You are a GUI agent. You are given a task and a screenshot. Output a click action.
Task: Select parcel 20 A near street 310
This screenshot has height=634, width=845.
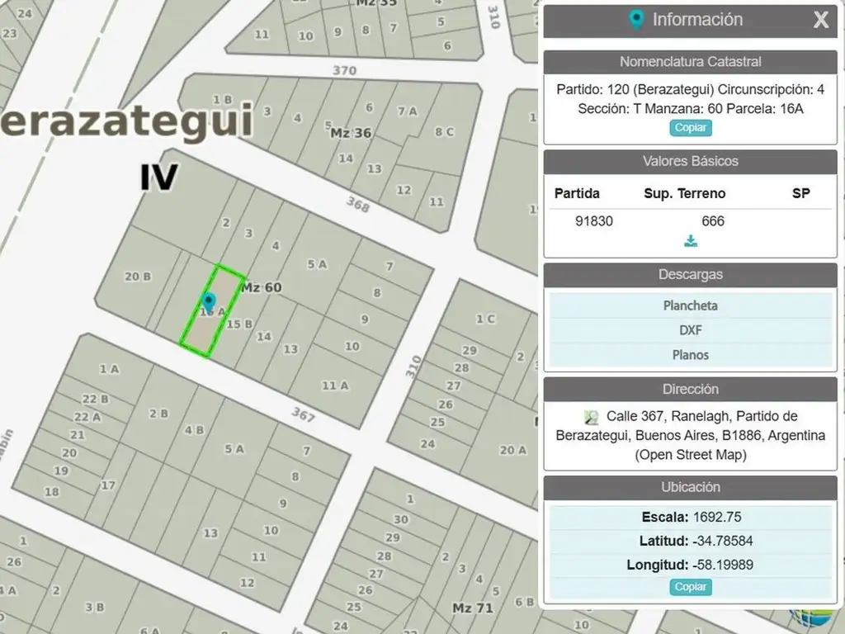512,450
